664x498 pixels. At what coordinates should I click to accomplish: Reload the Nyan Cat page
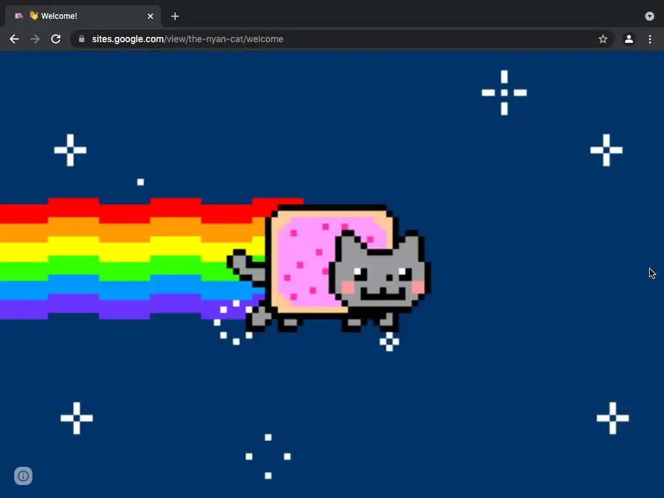tap(56, 39)
